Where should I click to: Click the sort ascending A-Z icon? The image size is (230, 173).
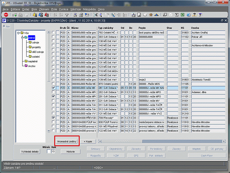click(x=55, y=15)
